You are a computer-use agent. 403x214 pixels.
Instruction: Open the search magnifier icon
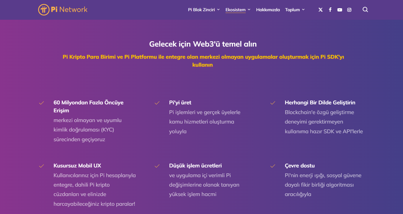(365, 10)
